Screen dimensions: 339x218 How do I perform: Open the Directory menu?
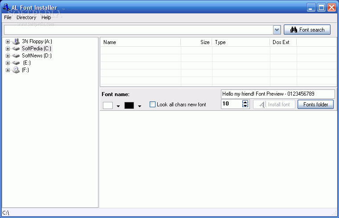point(26,17)
